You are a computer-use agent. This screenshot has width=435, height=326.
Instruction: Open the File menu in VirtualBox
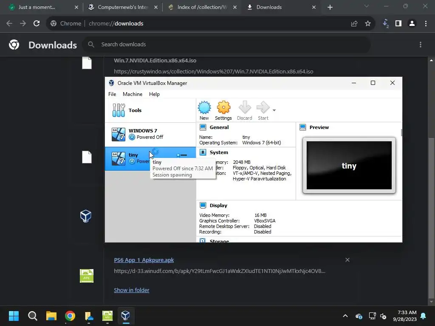(112, 94)
